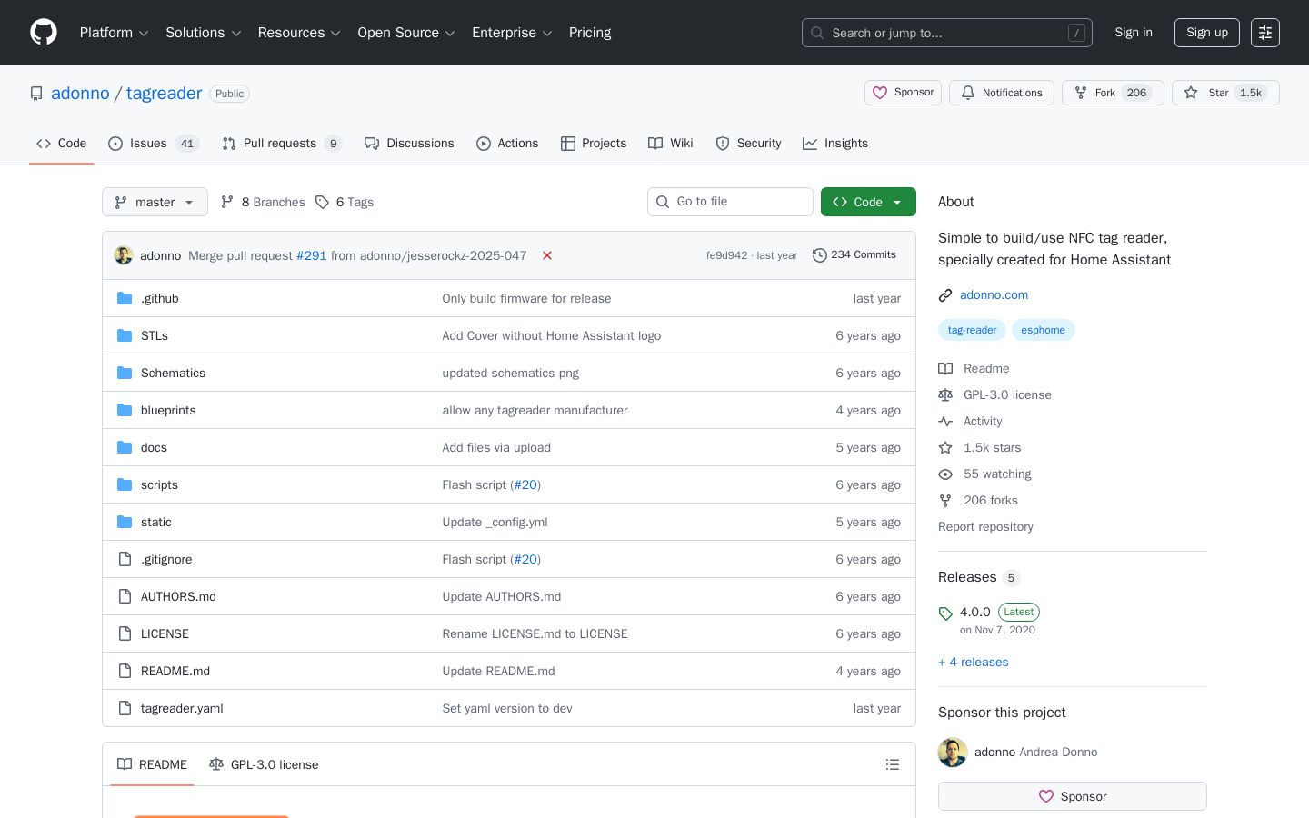Image resolution: width=1309 pixels, height=818 pixels.
Task: Click the README.md file icon
Action: point(125,671)
